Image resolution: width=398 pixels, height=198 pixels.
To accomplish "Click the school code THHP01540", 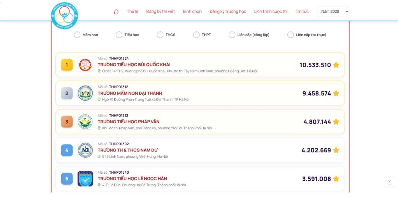I will [119, 172].
